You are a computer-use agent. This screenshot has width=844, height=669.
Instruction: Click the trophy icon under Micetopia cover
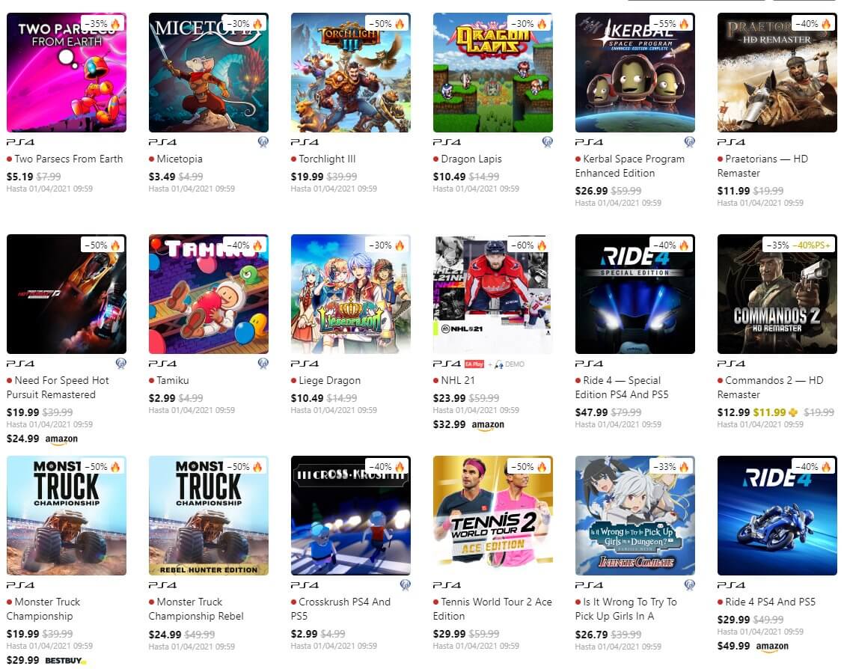(x=263, y=142)
